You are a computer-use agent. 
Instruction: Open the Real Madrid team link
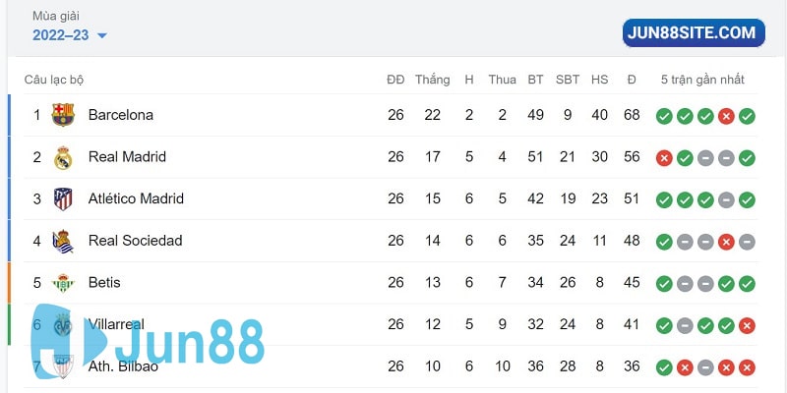pyautogui.click(x=127, y=157)
